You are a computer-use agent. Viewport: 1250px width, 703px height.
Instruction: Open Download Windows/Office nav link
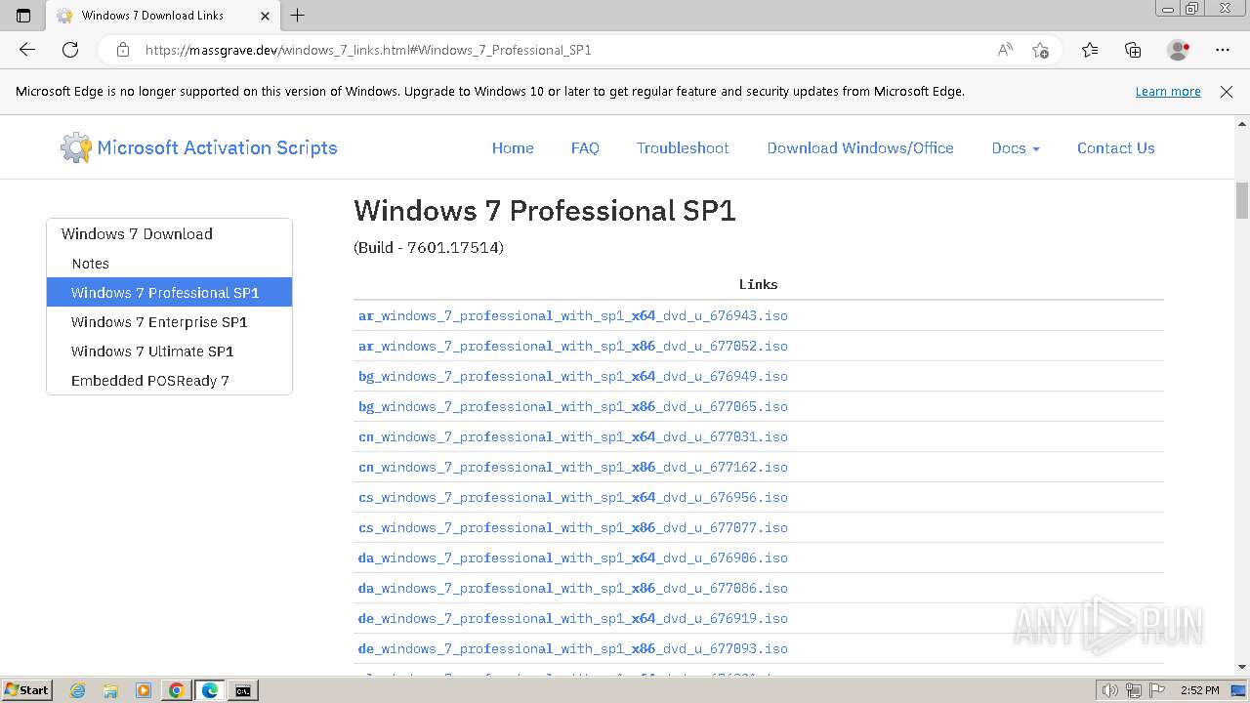(860, 148)
